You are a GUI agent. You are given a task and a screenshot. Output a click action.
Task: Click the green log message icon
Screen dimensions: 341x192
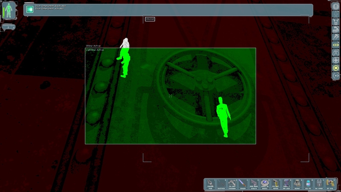pos(30,9)
